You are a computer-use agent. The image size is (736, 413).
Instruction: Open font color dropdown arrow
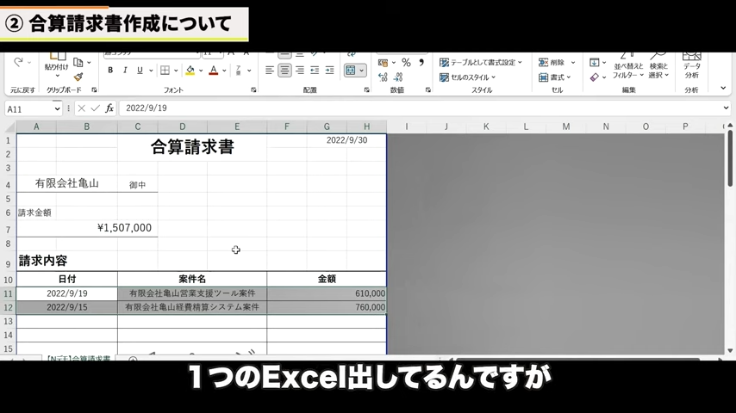coord(224,71)
